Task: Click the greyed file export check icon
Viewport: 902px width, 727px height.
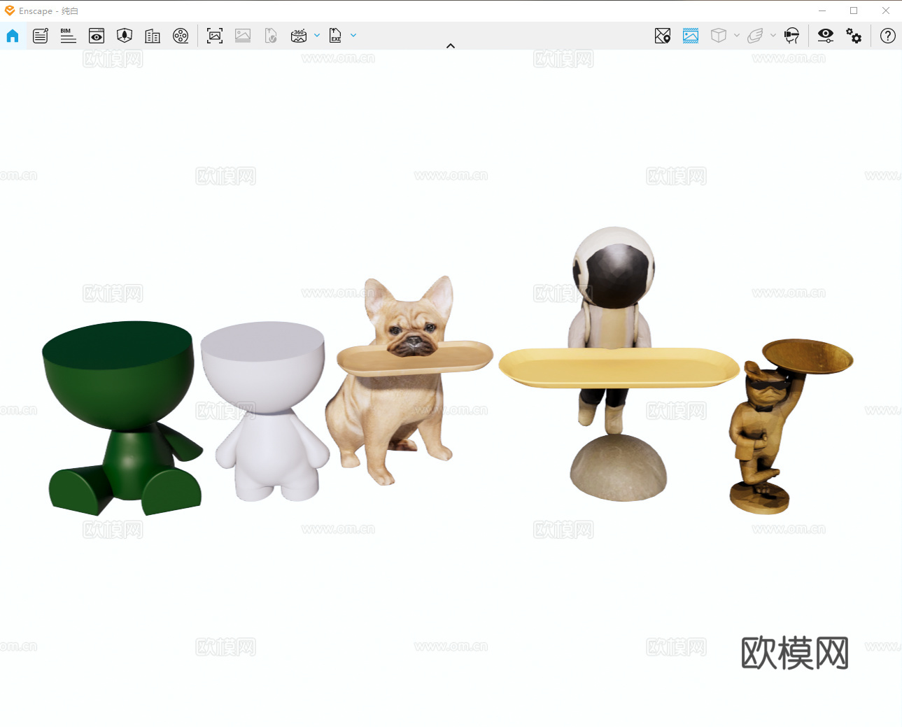Action: (271, 36)
